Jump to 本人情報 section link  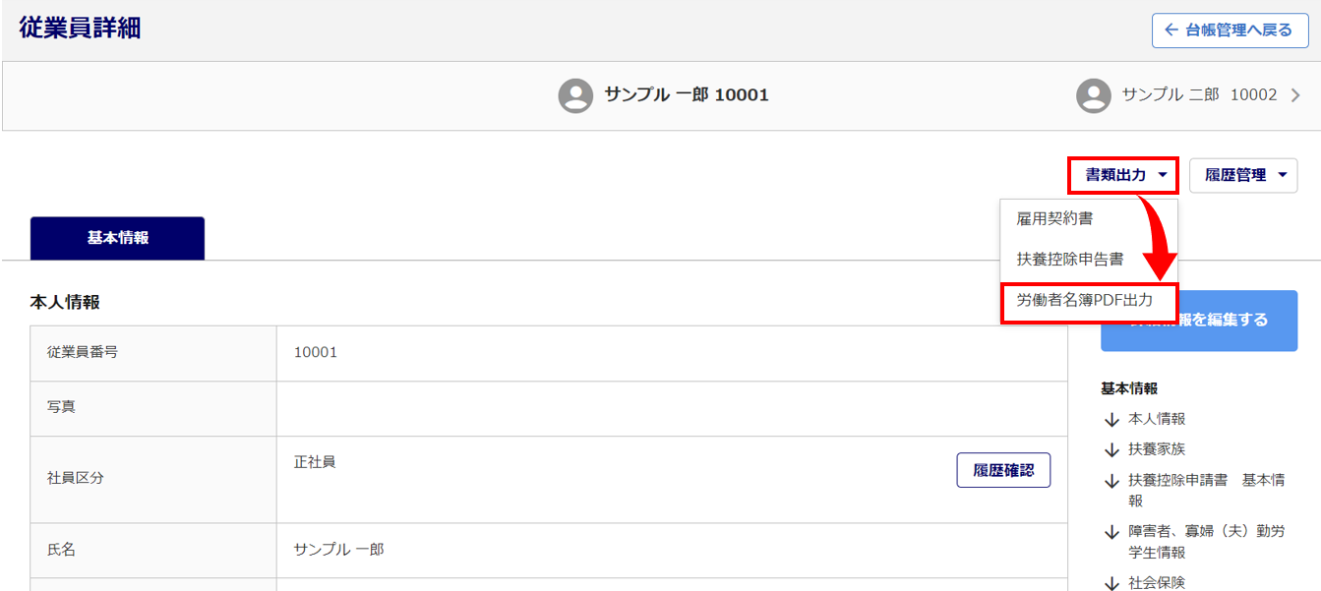click(x=1157, y=419)
